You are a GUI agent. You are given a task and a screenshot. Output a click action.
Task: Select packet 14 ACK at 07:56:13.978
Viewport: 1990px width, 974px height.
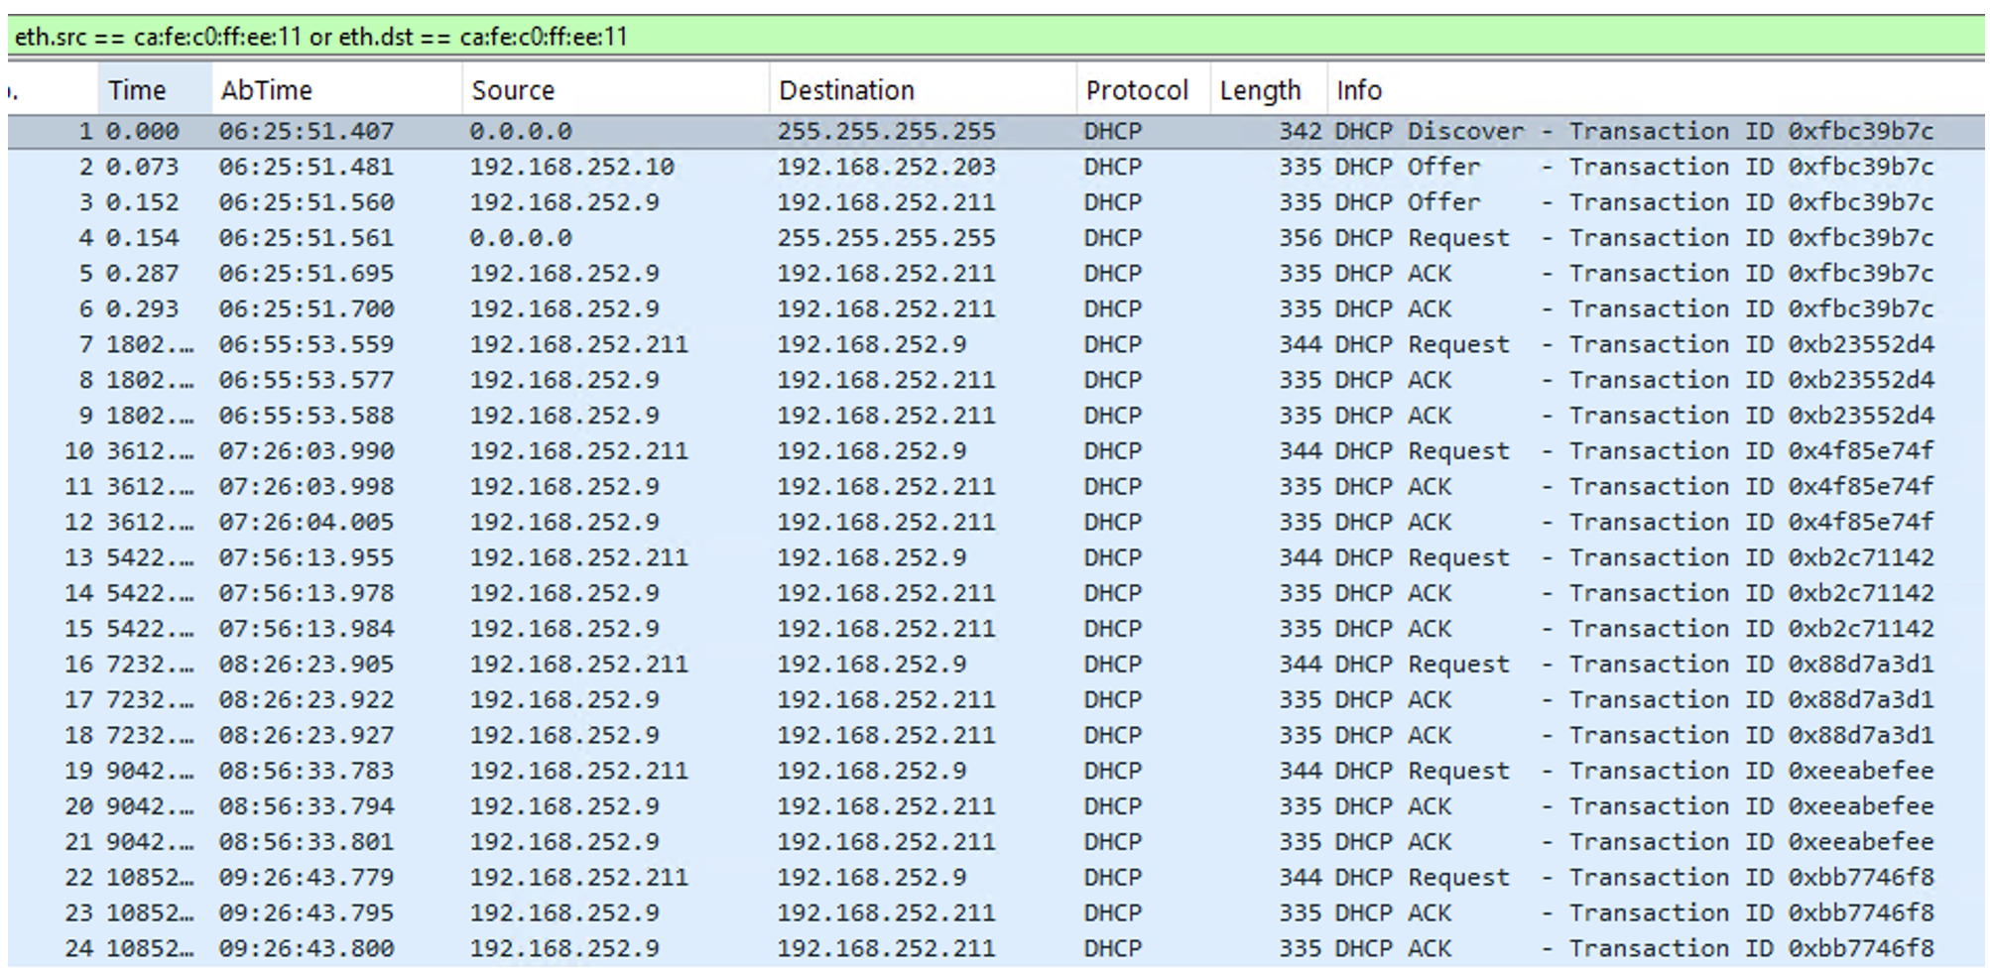pyautogui.click(x=996, y=593)
